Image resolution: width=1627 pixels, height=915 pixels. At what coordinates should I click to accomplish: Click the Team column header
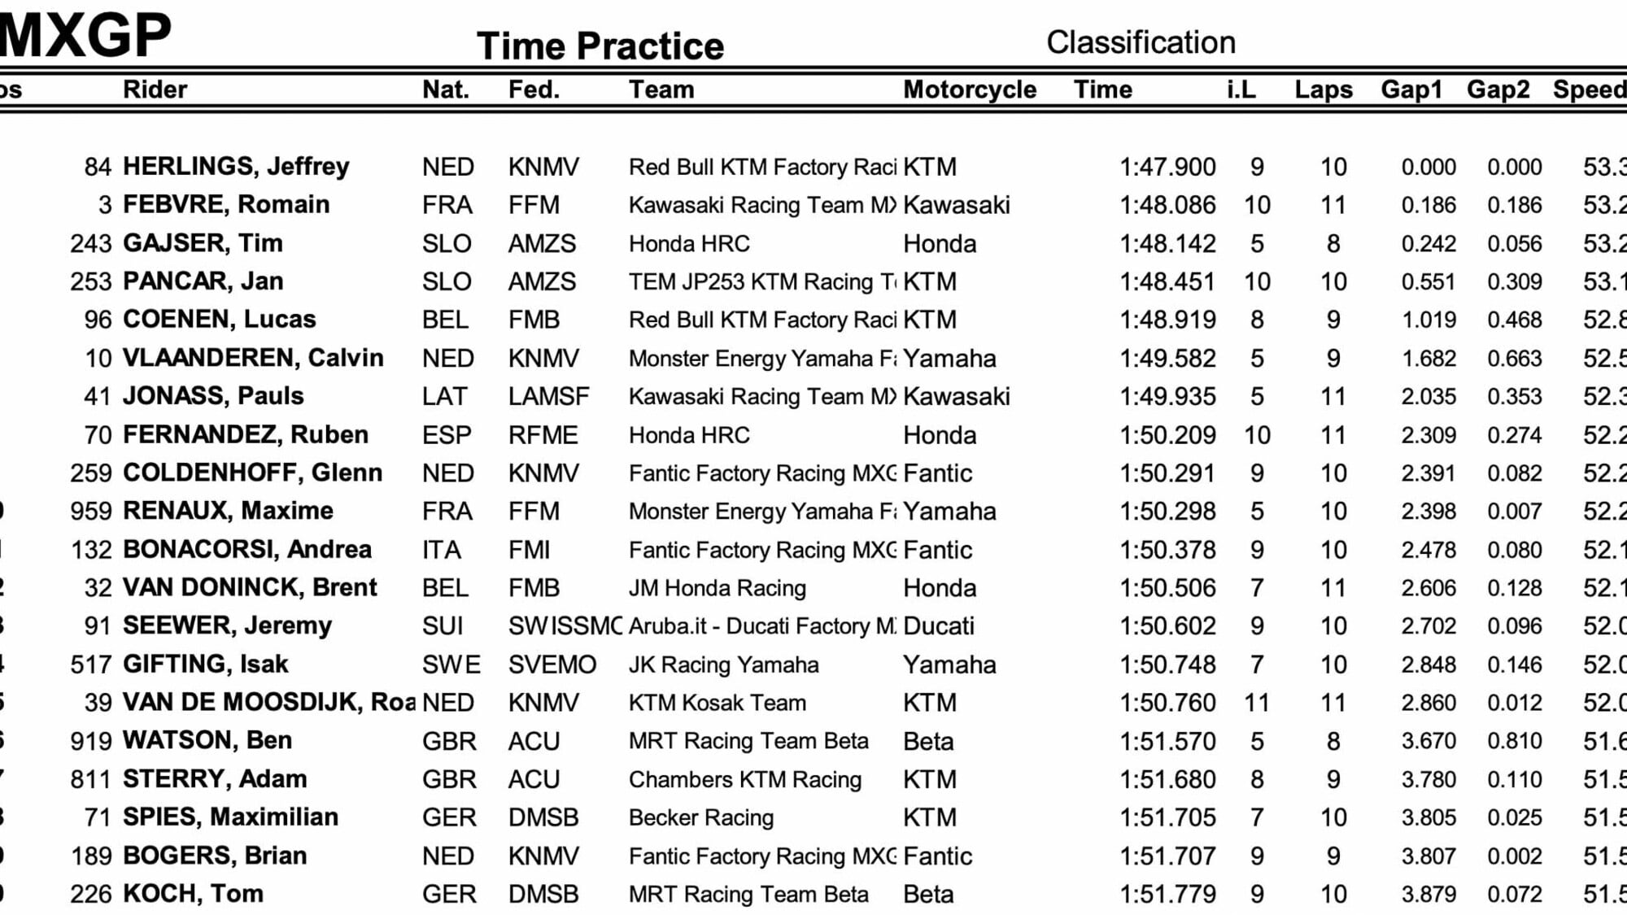coord(661,89)
